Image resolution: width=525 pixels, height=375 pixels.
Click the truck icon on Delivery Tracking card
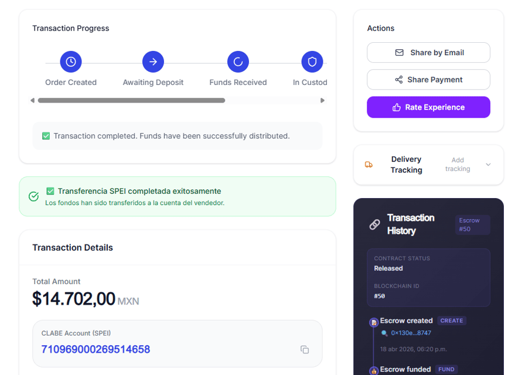tap(369, 165)
